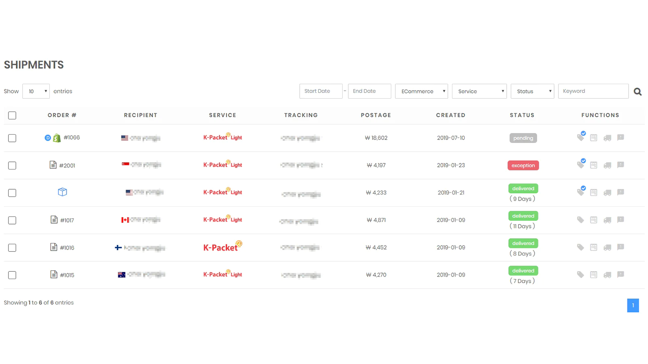The image size is (648, 364).
Task: Go to page 1 pagination button
Action: [633, 305]
